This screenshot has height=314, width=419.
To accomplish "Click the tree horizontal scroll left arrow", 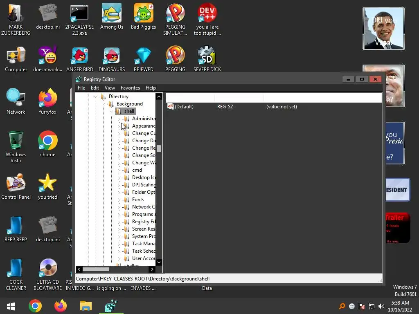I will pos(79,269).
